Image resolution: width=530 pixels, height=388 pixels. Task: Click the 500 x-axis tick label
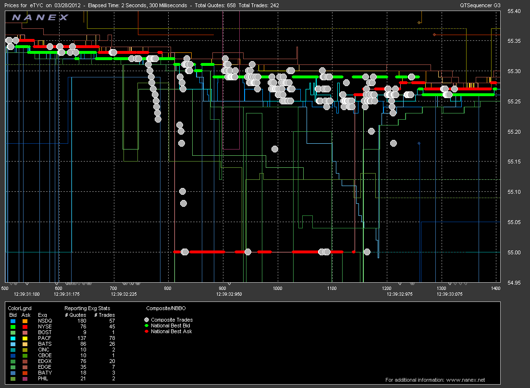tap(5, 288)
